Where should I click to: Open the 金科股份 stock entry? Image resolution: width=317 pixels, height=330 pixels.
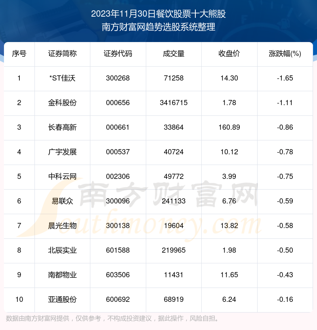pos(62,103)
